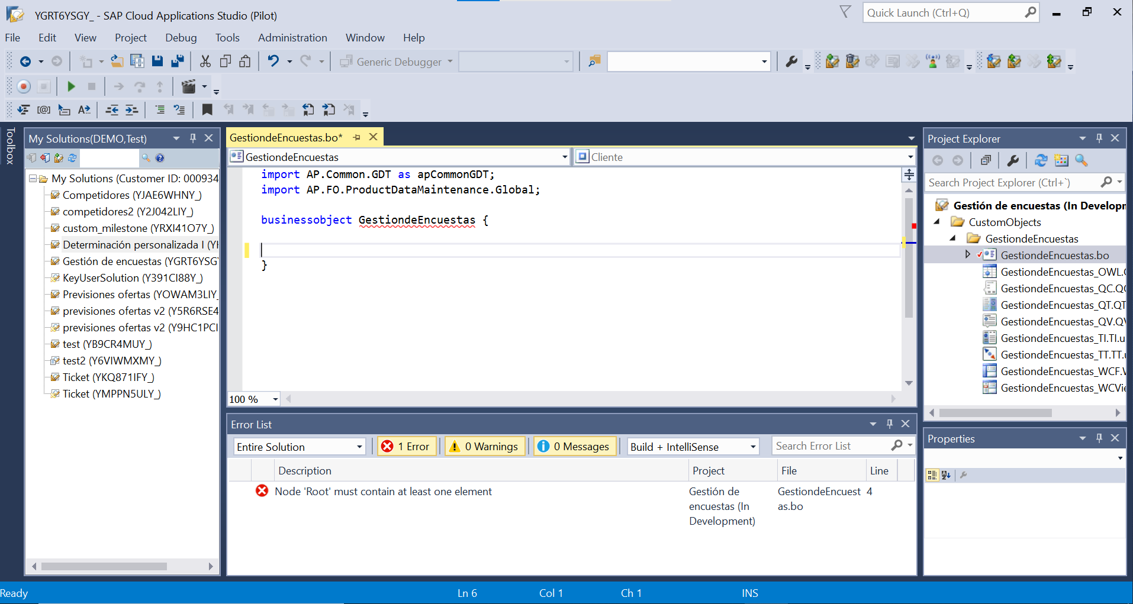Start record with the red circle button

click(24, 86)
